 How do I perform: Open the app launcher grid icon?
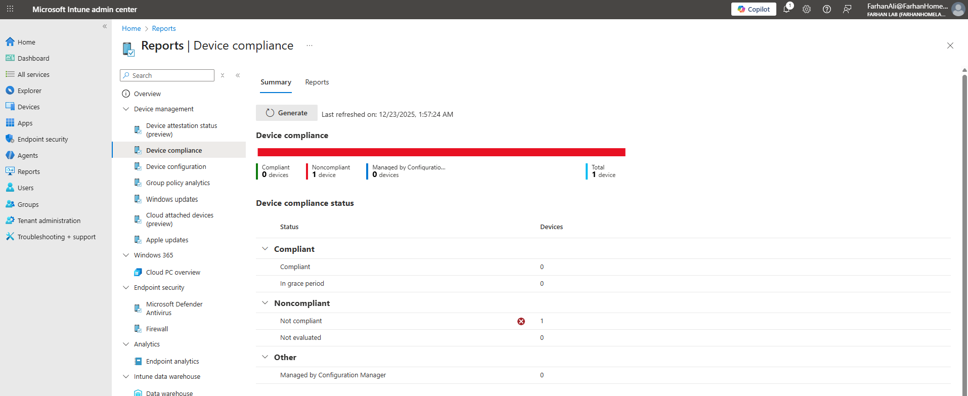(x=10, y=9)
